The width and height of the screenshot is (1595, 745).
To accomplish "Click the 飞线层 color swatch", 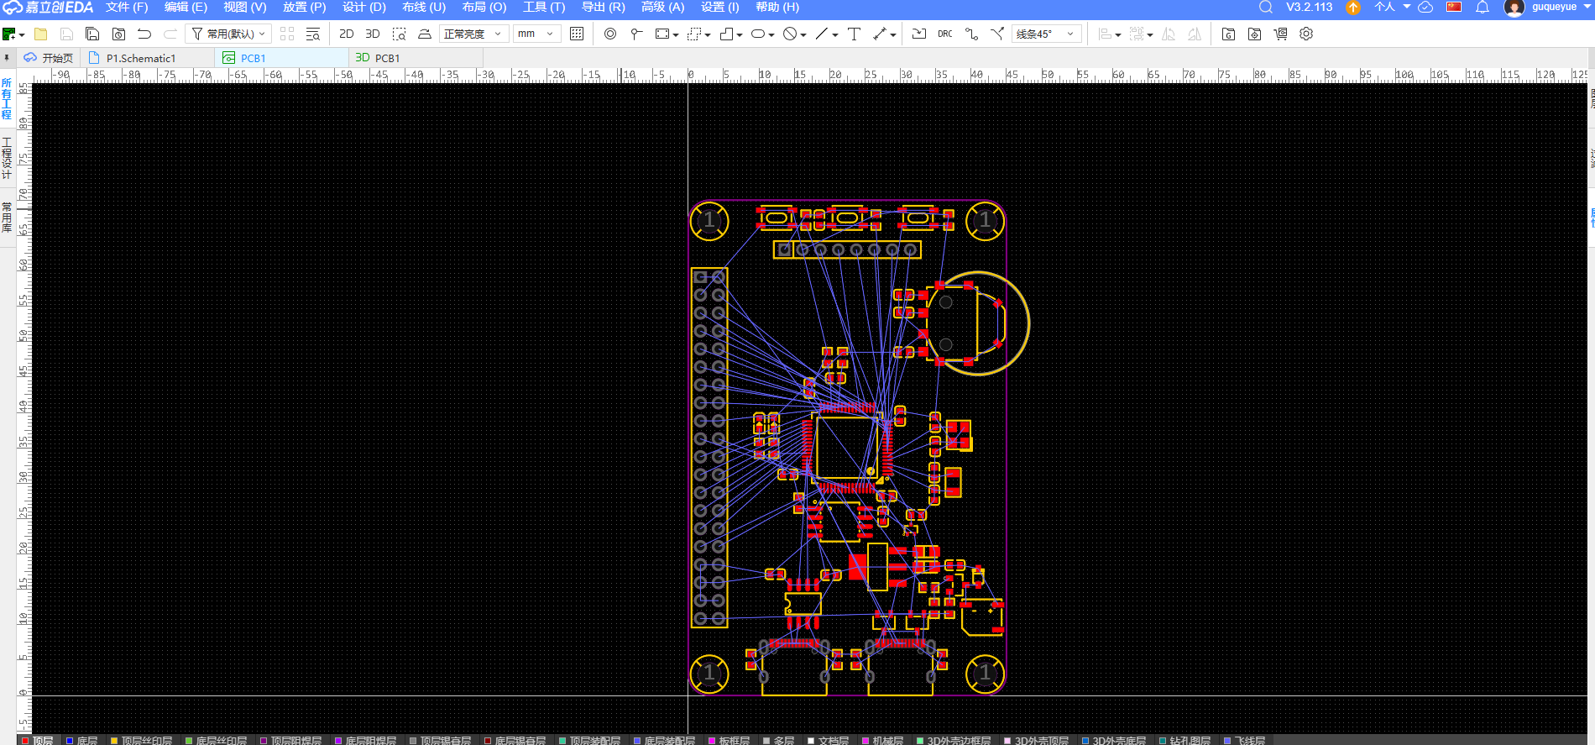I will pos(1227,741).
